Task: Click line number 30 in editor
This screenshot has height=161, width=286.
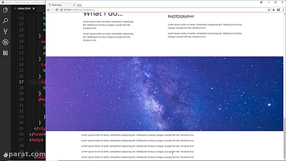Action: pos(21,99)
